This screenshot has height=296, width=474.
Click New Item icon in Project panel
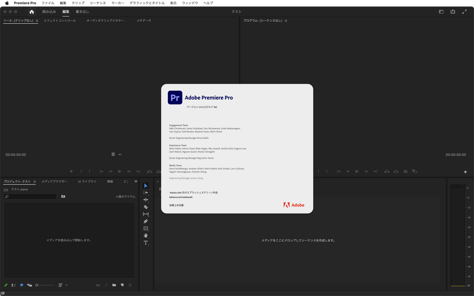tap(122, 285)
